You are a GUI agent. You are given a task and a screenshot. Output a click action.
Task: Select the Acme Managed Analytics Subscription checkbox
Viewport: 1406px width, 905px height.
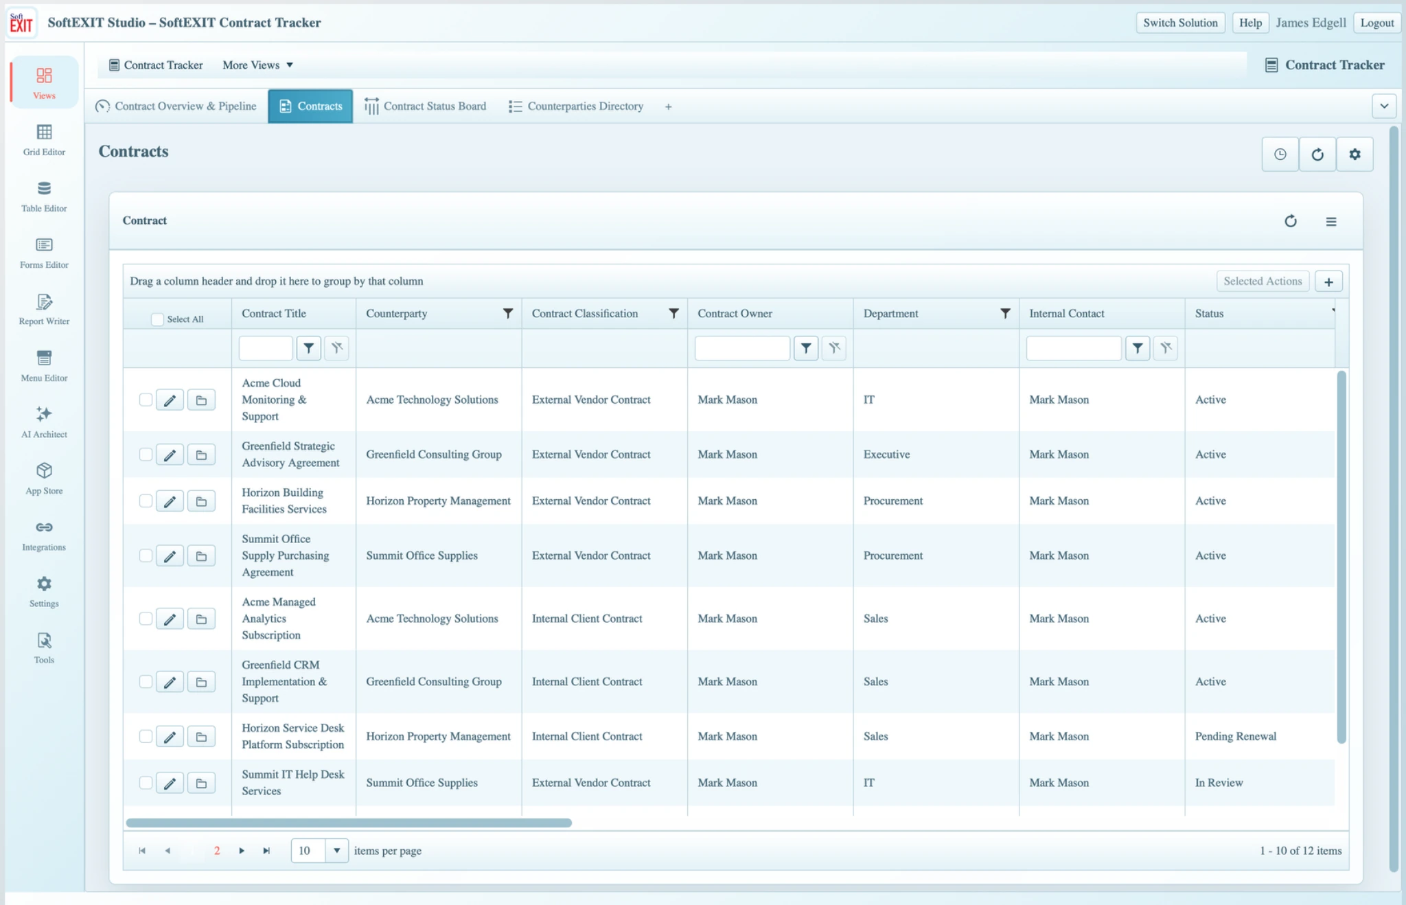point(146,619)
